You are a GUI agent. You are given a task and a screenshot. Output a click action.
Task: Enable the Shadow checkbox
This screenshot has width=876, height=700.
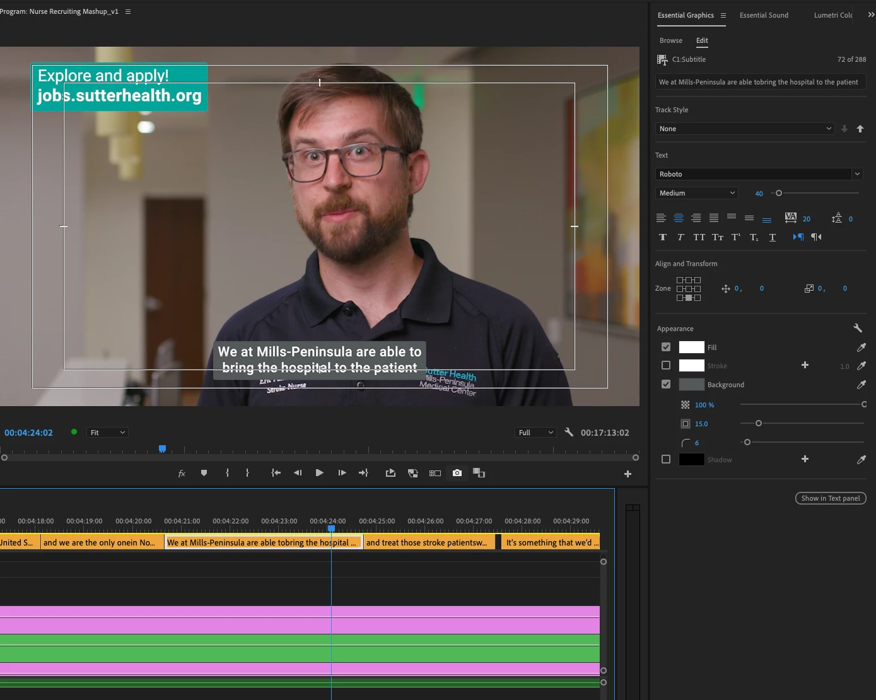(666, 459)
